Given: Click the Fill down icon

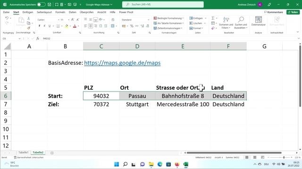Looking at the screenshot, I should (213, 23).
